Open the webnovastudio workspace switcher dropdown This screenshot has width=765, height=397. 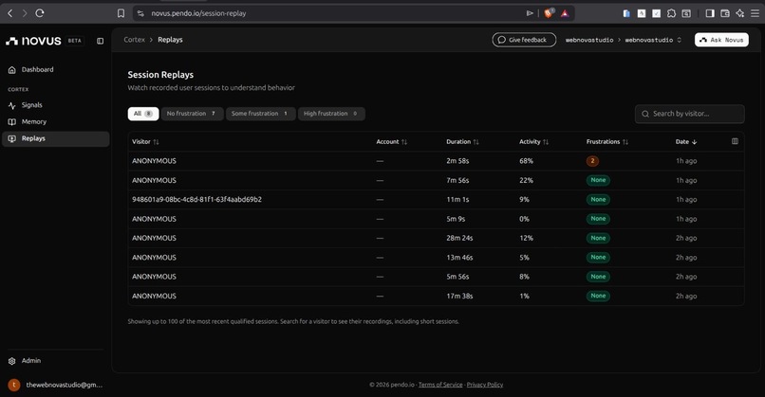(x=653, y=40)
